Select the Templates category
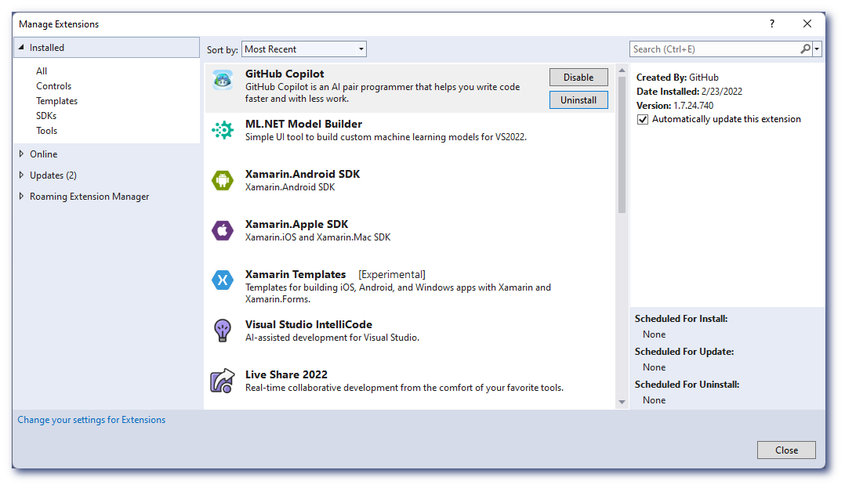The image size is (845, 488). [x=56, y=101]
